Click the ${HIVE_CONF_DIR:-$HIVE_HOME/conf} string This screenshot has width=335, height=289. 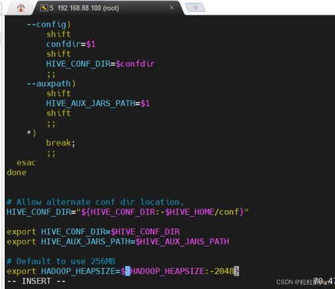162,212
